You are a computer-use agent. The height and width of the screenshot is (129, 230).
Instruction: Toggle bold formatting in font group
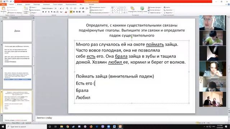click(x=43, y=12)
